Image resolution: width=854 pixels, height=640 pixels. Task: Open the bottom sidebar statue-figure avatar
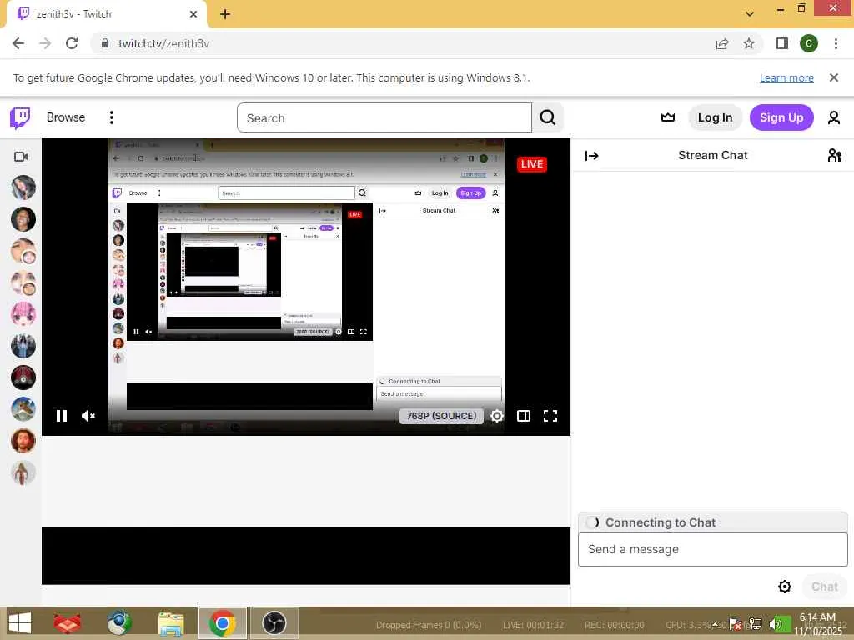[23, 472]
